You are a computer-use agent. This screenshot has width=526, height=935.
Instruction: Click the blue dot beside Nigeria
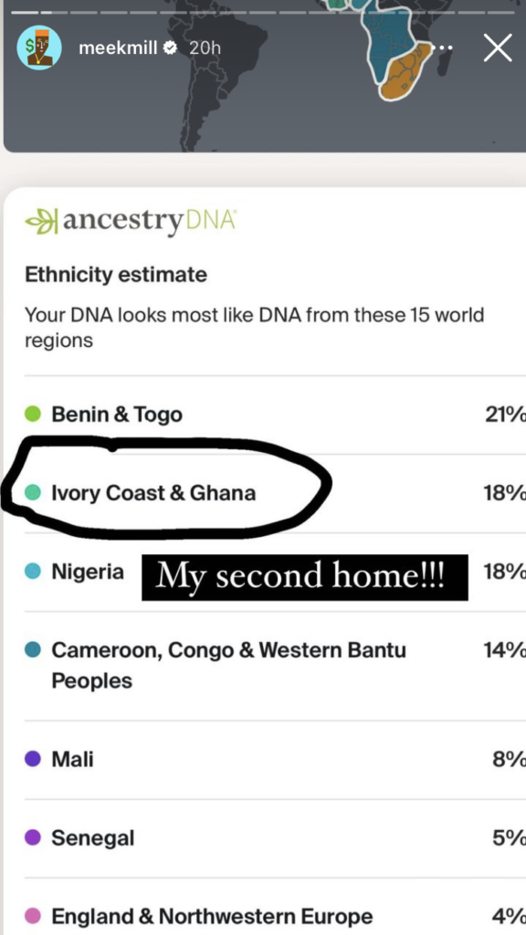pos(34,571)
